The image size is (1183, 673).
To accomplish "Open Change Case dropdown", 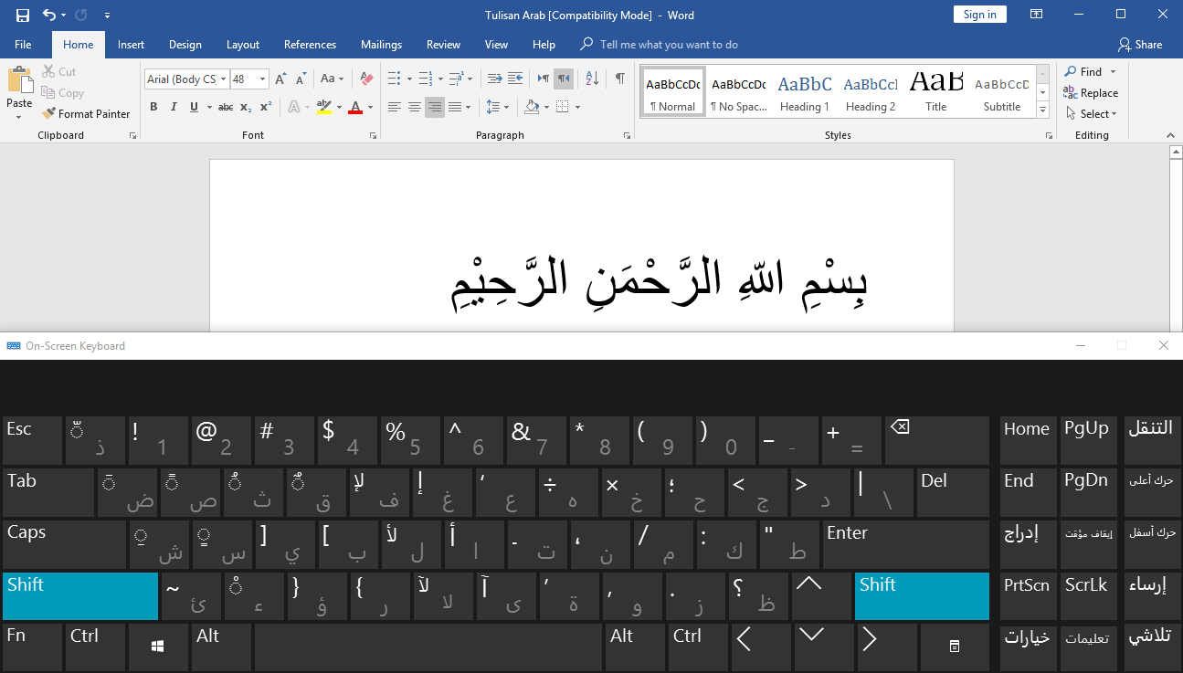I will (333, 79).
